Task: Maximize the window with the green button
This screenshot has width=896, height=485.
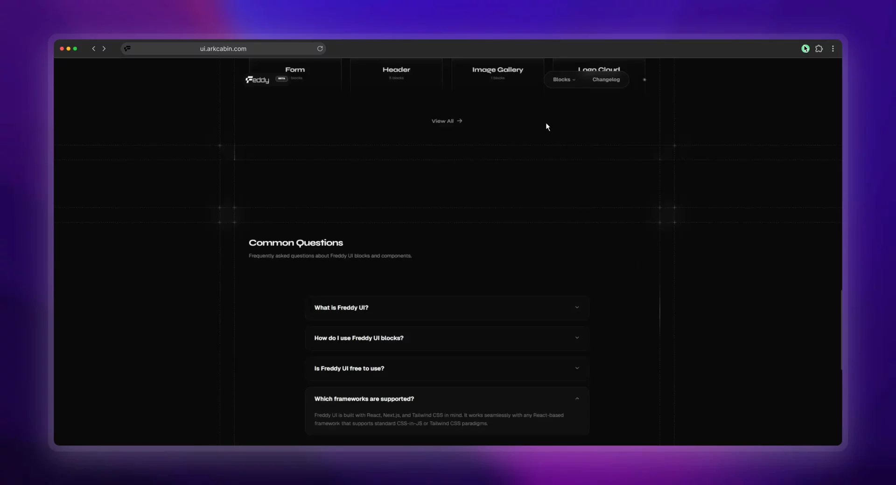Action: pyautogui.click(x=75, y=48)
